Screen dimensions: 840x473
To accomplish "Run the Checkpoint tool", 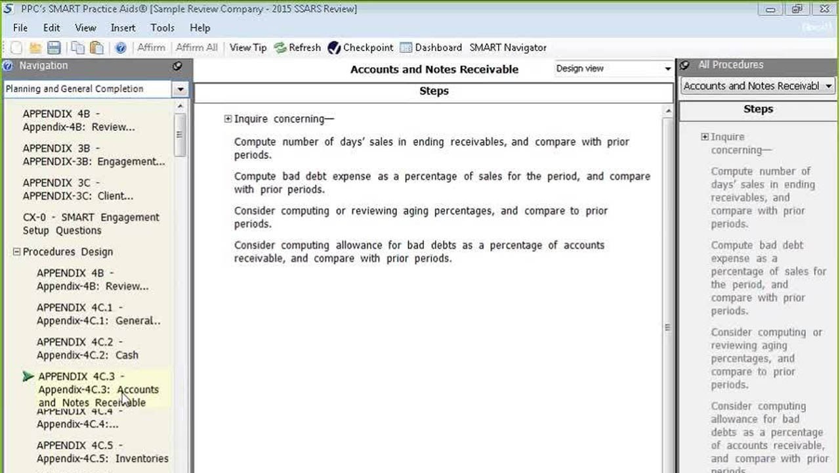I will point(360,47).
